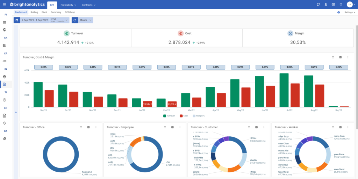Switch to the GEO Map tab
This screenshot has width=358, height=179.
[x=70, y=12]
